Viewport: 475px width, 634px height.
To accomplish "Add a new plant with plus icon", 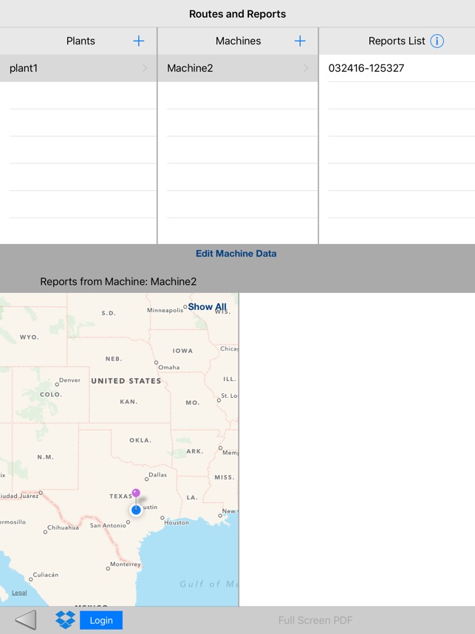I will (x=139, y=41).
